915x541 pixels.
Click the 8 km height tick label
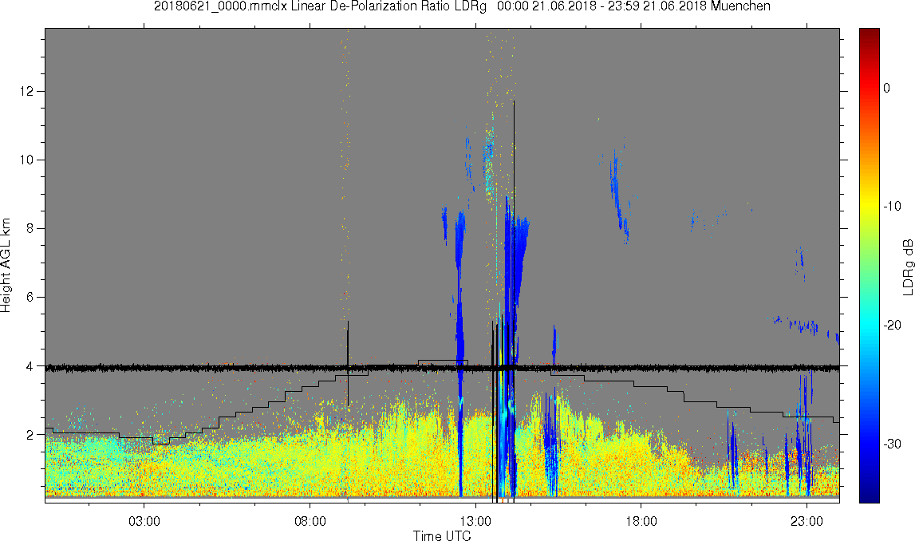(31, 229)
